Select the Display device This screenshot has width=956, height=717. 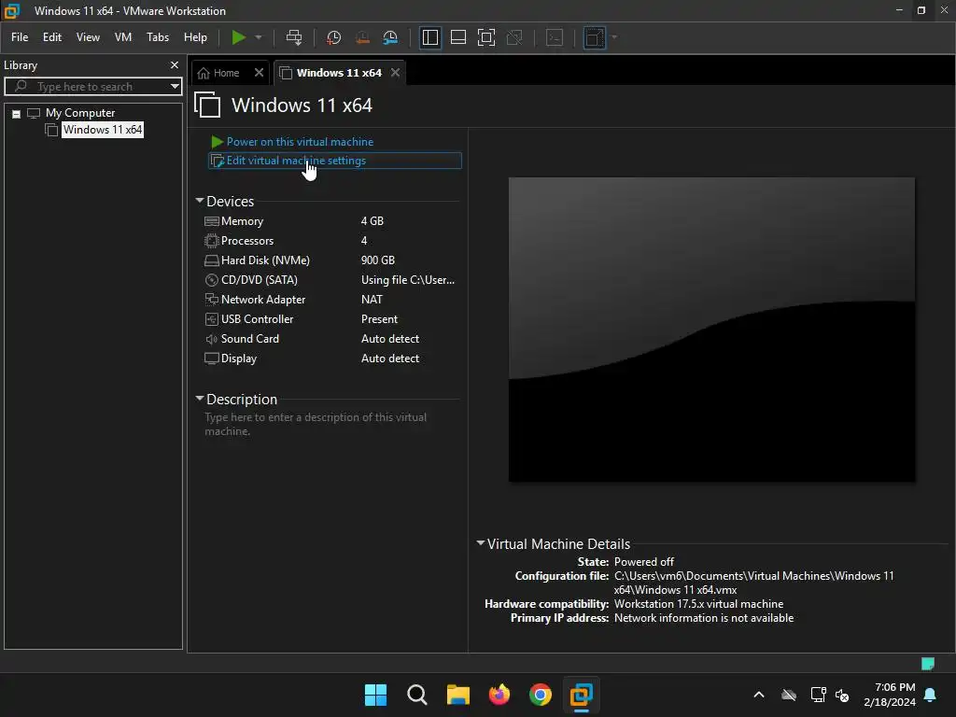[x=330, y=358]
